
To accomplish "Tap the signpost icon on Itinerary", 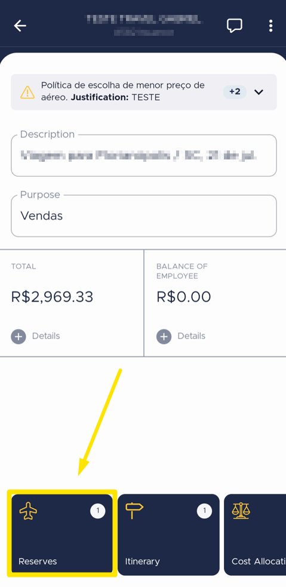I will click(x=134, y=511).
